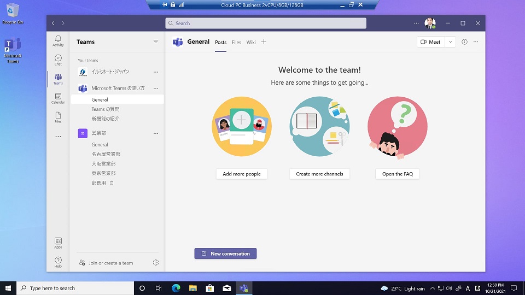This screenshot has width=525, height=295.
Task: Select イルミネート・ジャパン team name
Action: pos(110,72)
